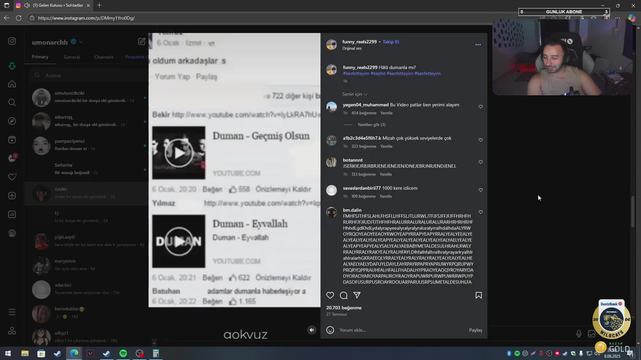The height and width of the screenshot is (360, 641).
Task: Mute the reel with the speaker icon
Action: point(312,330)
